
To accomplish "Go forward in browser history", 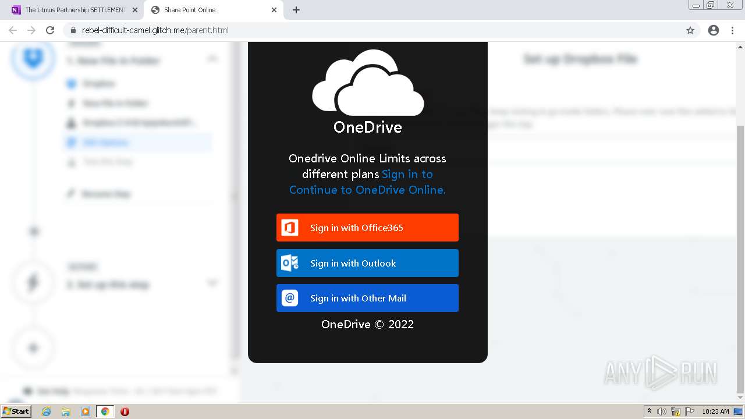I will (31, 30).
